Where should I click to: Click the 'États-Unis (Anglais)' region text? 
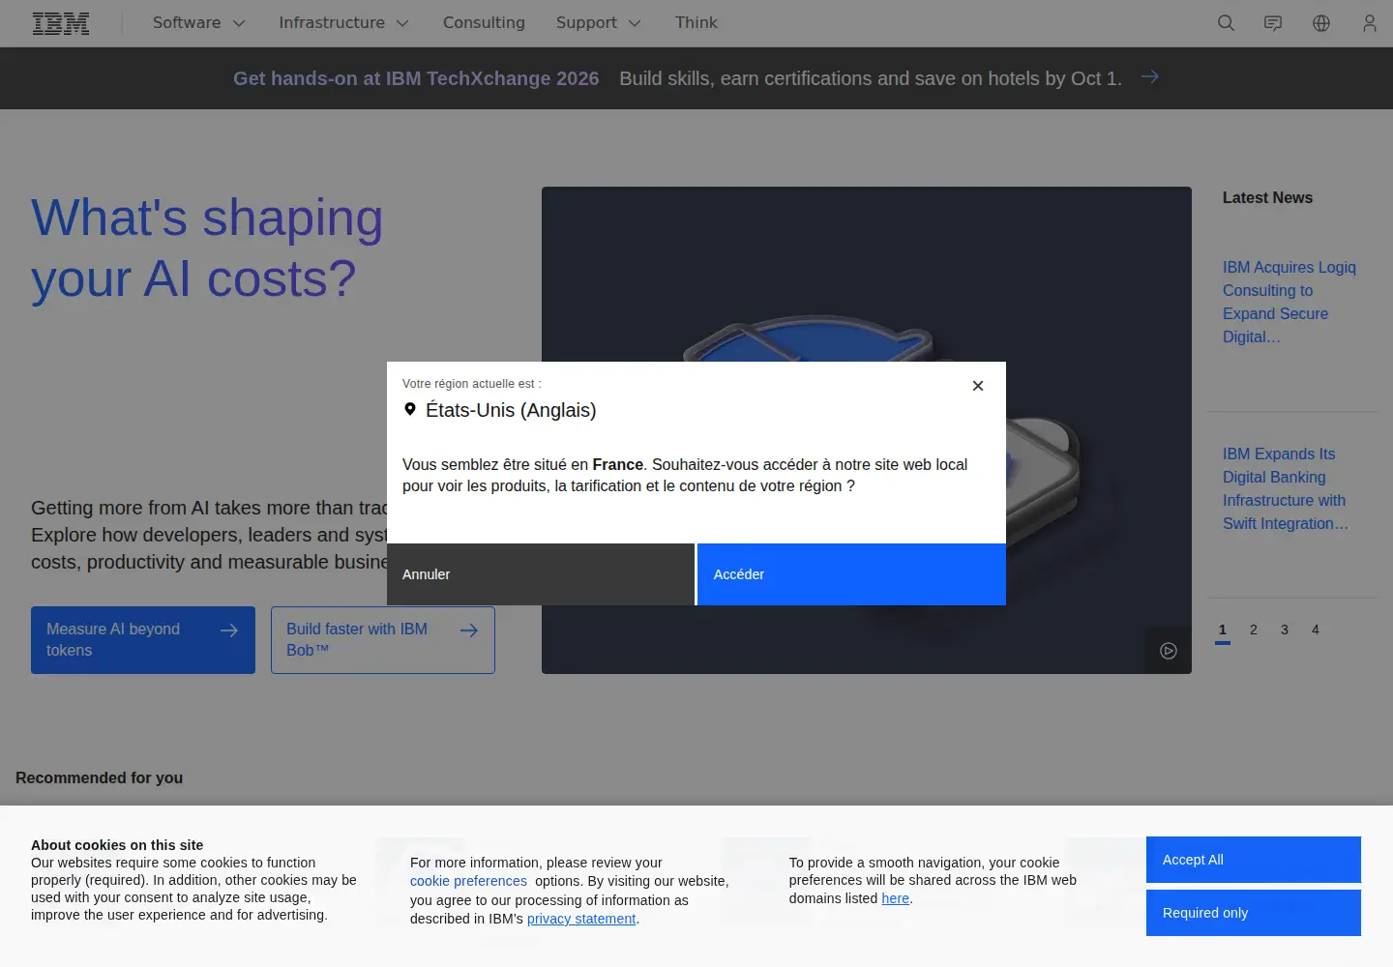[511, 410]
